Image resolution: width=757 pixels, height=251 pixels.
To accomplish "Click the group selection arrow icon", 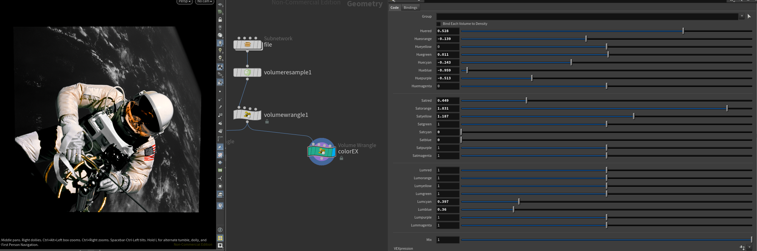I will click(749, 16).
